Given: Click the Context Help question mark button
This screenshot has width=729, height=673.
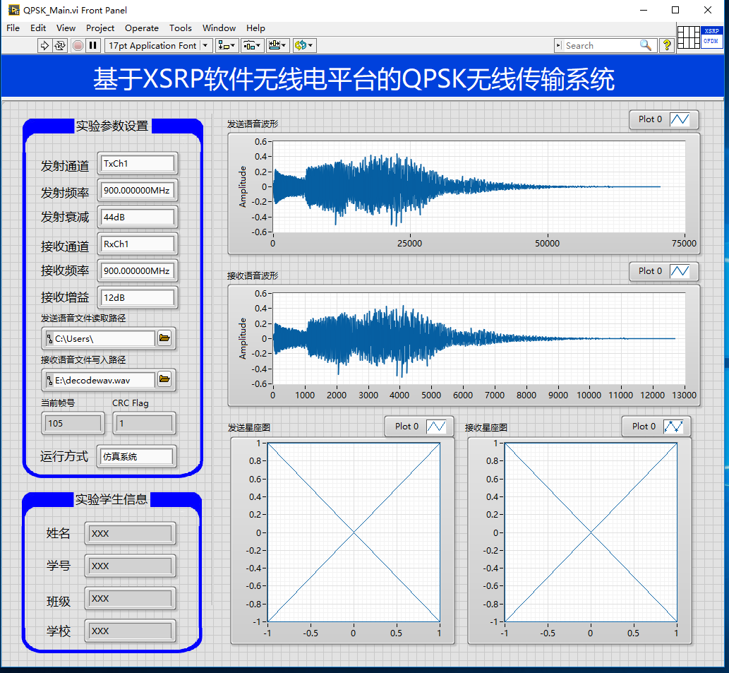Looking at the screenshot, I should click(666, 45).
